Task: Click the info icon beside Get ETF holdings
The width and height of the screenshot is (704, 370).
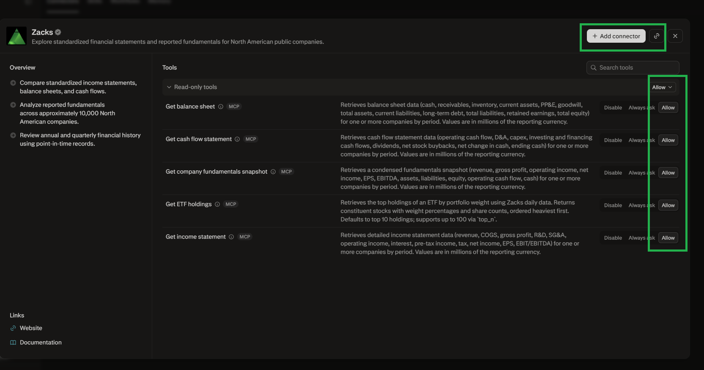Action: [217, 204]
